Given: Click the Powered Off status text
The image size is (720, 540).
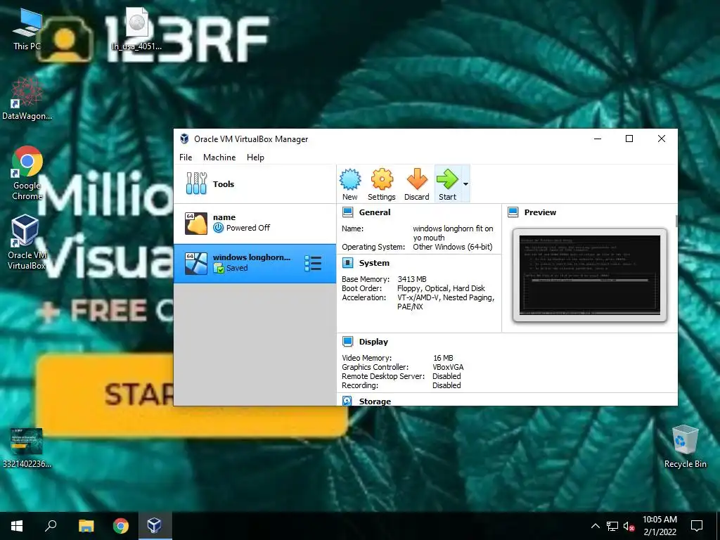Looking at the screenshot, I should pos(248,228).
